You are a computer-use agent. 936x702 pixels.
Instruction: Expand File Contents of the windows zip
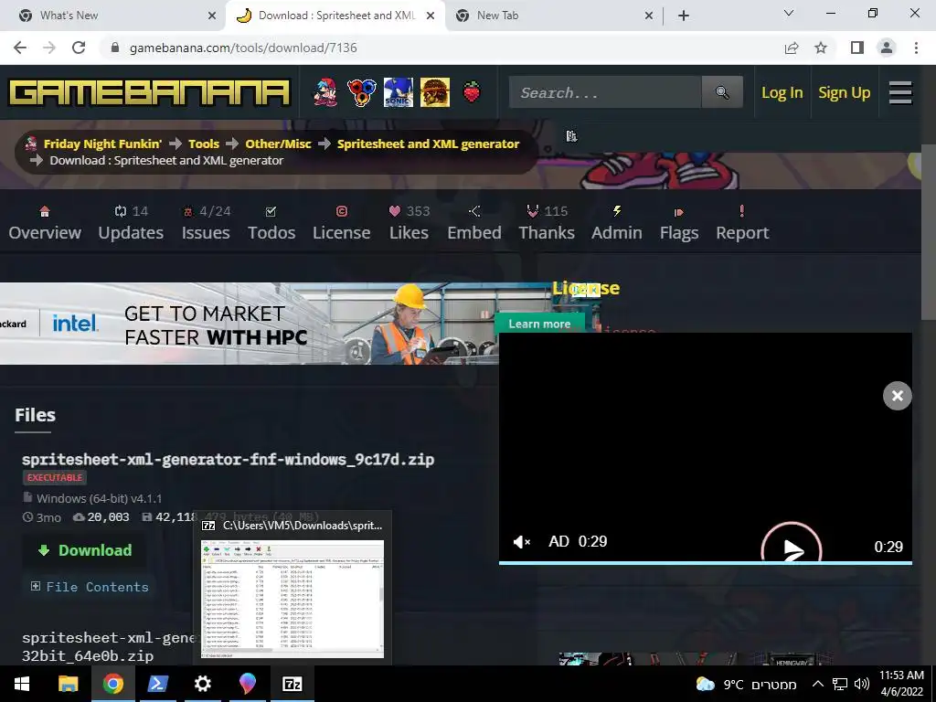[90, 587]
